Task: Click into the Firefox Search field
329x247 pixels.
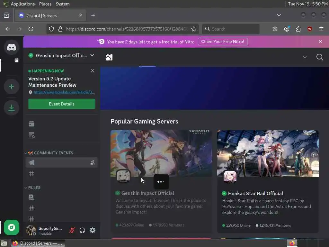Action: click(231, 29)
